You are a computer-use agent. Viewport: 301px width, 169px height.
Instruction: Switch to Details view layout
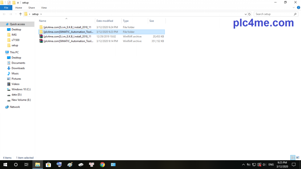pyautogui.click(x=292, y=158)
